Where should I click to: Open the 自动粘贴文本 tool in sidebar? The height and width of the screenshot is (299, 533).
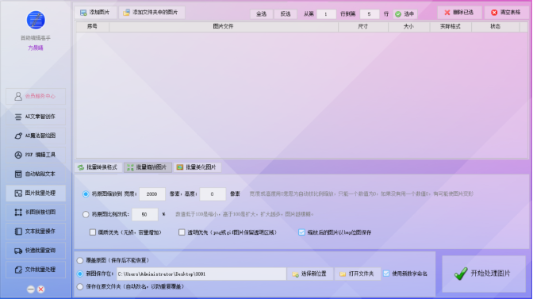point(36,174)
